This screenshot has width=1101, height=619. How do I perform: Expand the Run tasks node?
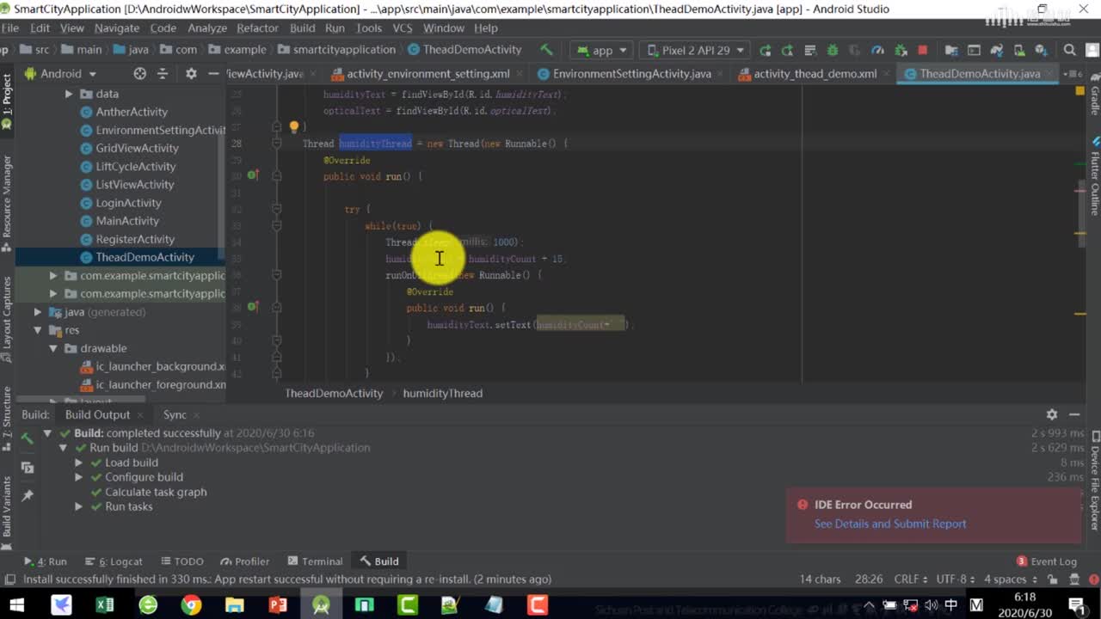coord(78,506)
